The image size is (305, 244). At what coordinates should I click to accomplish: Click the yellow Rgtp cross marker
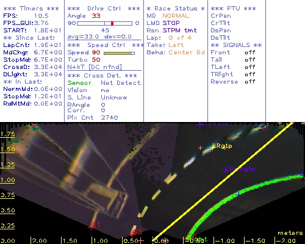[x=213, y=147]
